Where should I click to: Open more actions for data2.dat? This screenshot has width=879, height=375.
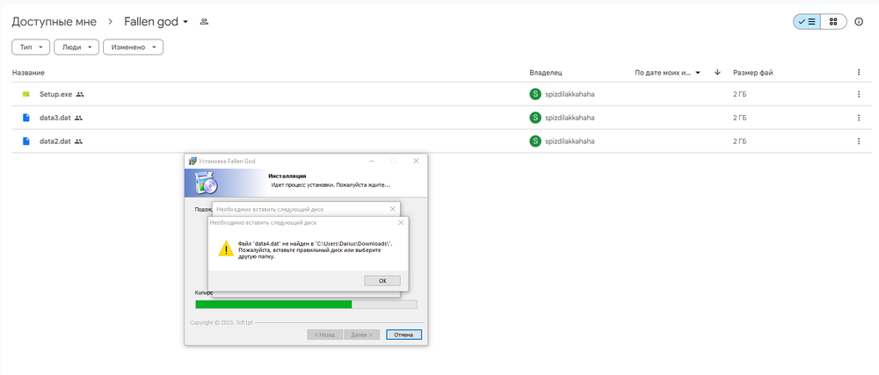tap(858, 141)
